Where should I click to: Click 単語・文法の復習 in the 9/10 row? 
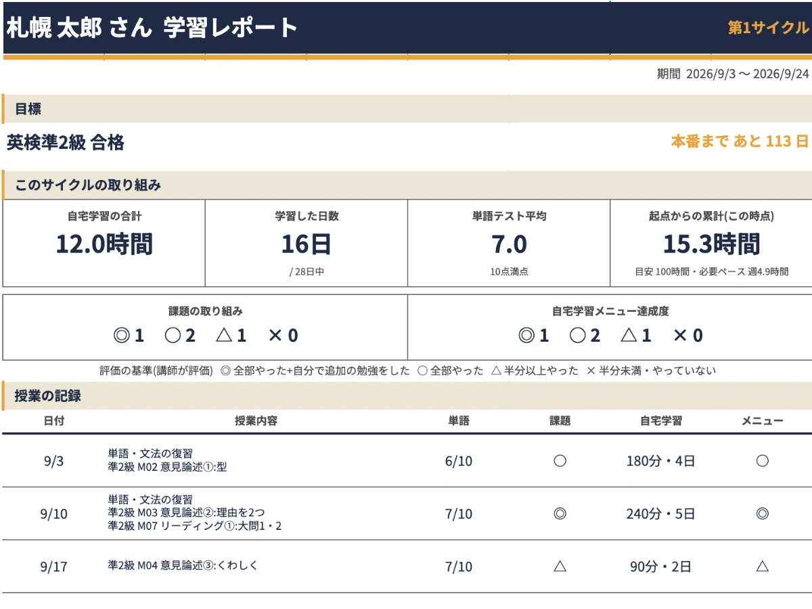(150, 500)
